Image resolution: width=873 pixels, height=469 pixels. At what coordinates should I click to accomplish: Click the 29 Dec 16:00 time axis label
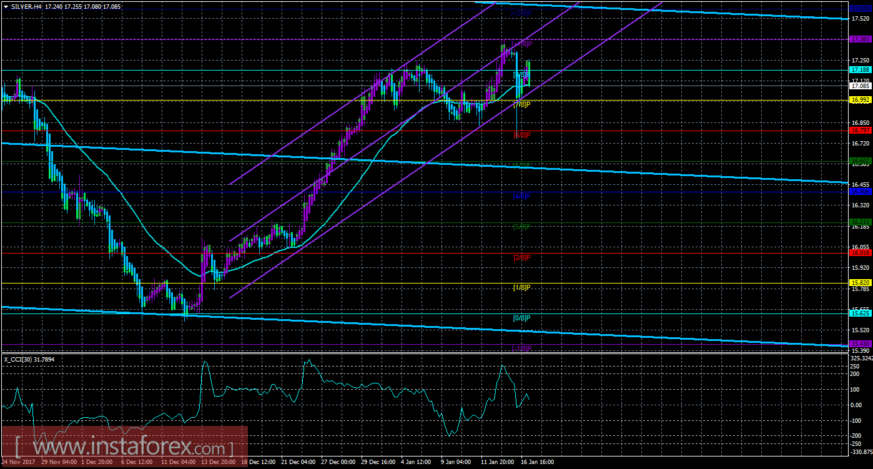coord(378,463)
